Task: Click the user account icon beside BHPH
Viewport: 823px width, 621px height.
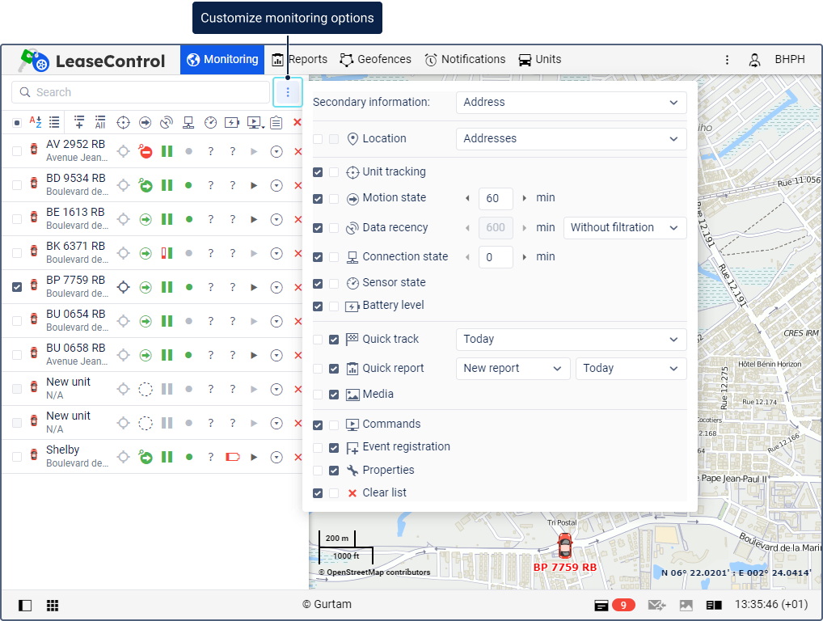Action: [x=754, y=60]
